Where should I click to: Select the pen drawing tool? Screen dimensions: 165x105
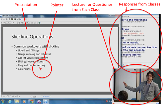click(x=1, y=96)
